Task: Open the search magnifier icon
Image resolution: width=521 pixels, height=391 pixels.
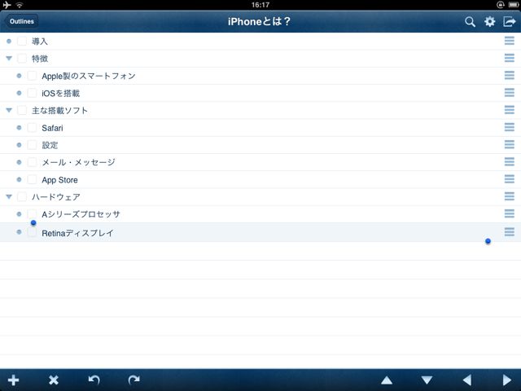Action: coord(470,22)
